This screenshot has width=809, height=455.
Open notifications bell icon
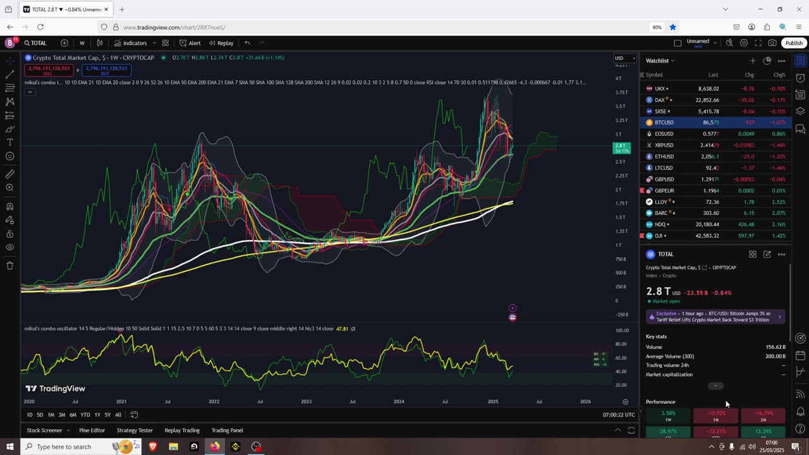tap(800, 412)
